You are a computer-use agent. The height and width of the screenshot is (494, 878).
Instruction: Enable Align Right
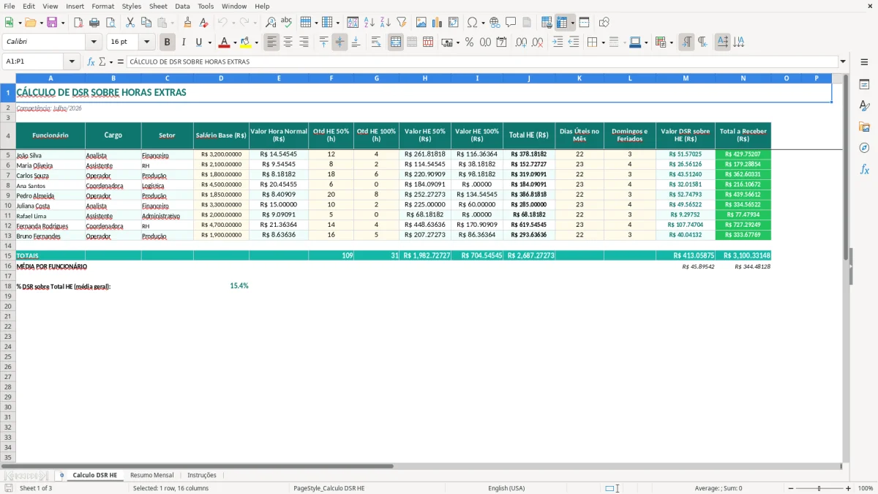pyautogui.click(x=304, y=42)
